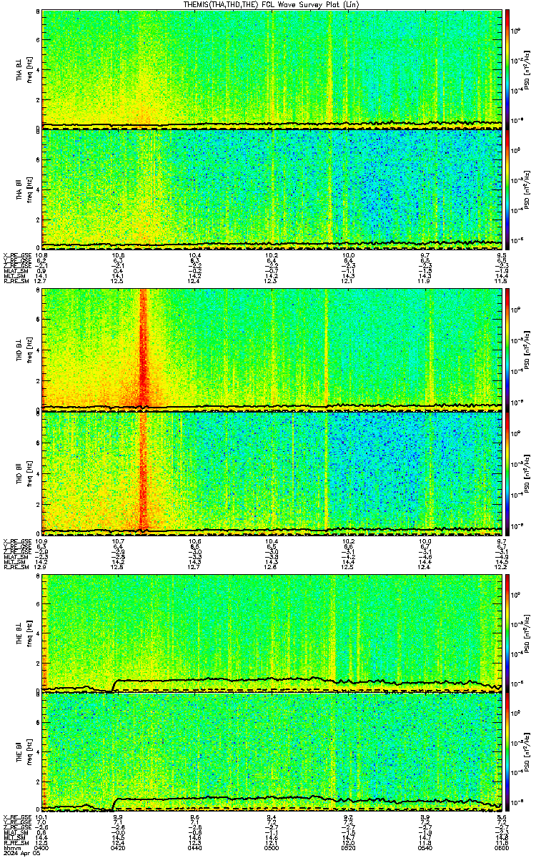
Task: Click the THA B-parallel spectrogram panel
Action: 272,188
